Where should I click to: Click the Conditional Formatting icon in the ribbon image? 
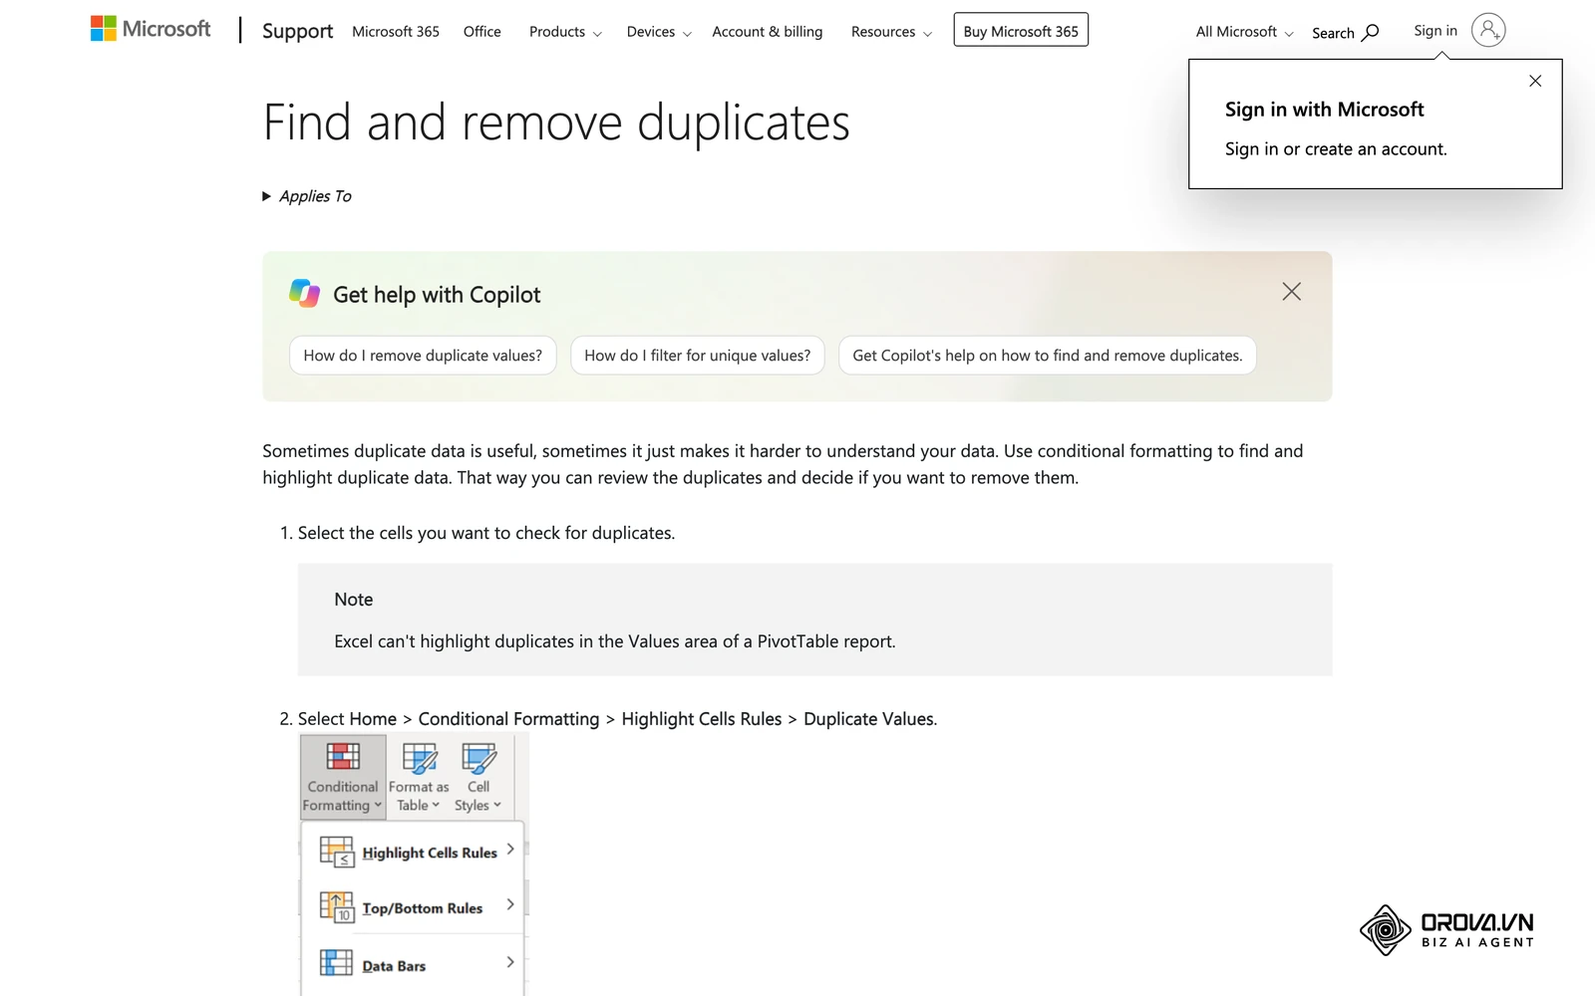(x=343, y=757)
